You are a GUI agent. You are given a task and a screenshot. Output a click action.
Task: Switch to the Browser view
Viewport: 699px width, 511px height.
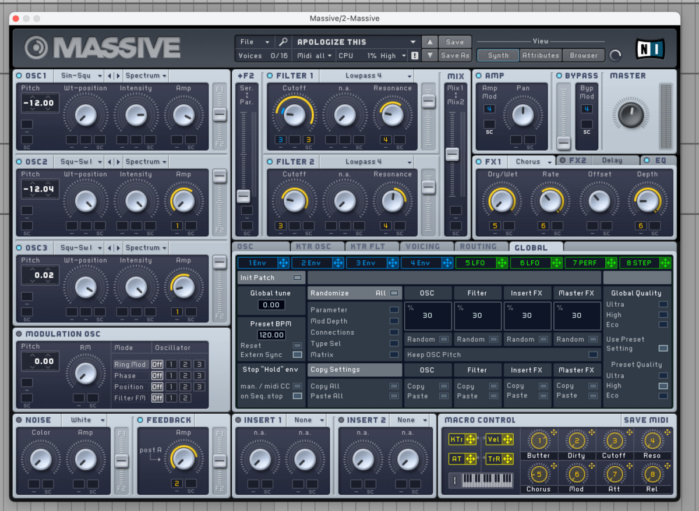pos(583,55)
